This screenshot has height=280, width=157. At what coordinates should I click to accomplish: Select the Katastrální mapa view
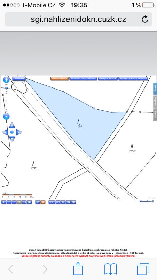(60, 78)
